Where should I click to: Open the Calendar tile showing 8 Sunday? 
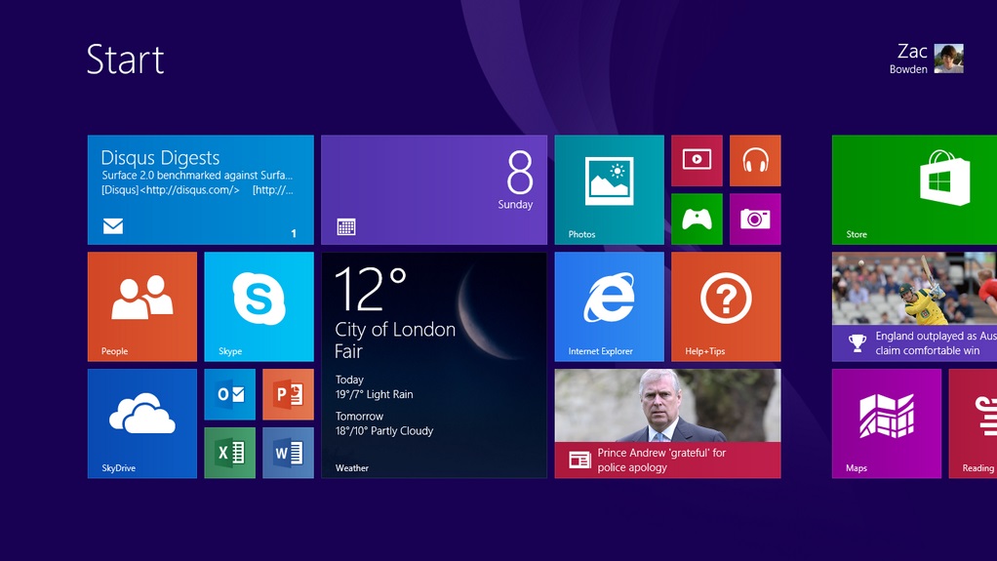tap(434, 189)
